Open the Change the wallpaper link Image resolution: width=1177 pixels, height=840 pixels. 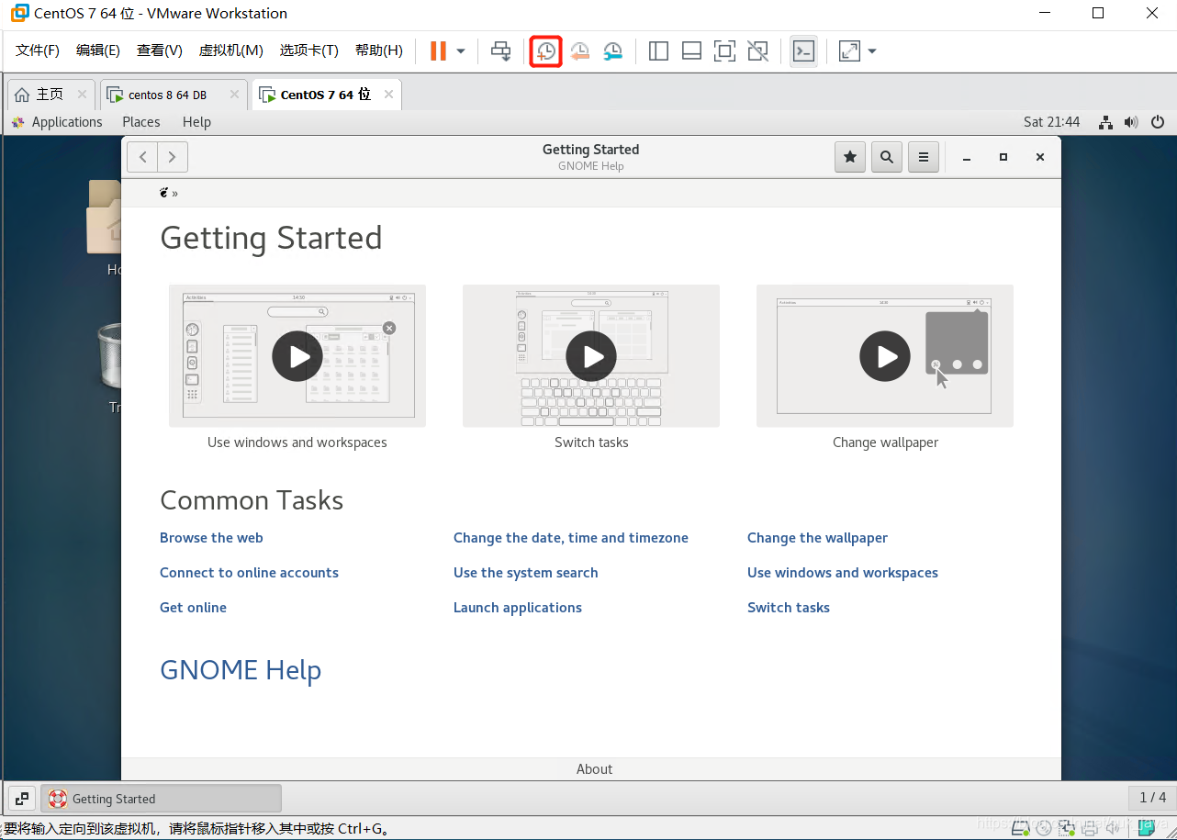[x=817, y=538]
